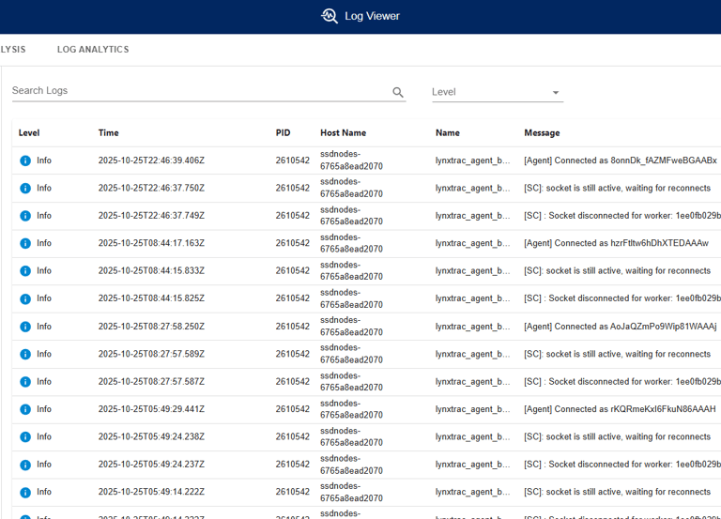Click Info icon for 22:46:39.406Z log row
This screenshot has height=519, width=721.
pyautogui.click(x=25, y=160)
